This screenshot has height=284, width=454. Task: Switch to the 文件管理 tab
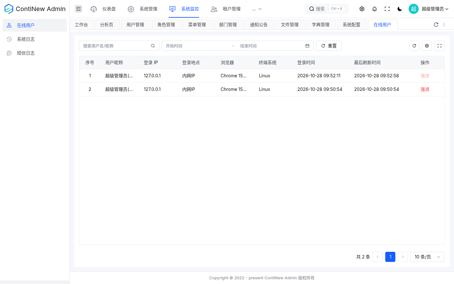click(290, 25)
